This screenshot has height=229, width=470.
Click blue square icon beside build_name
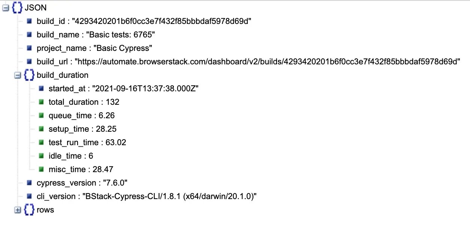click(x=29, y=35)
